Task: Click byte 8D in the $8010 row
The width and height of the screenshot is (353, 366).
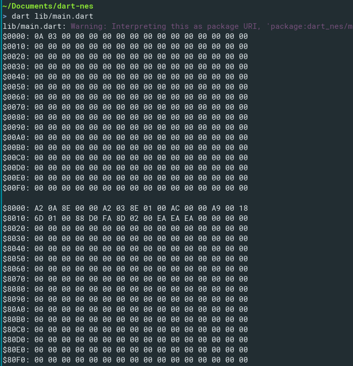Action: (121, 218)
